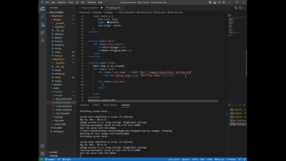Toggle the secondary side bar layout button
This screenshot has height=161, width=286.
coord(219,2)
